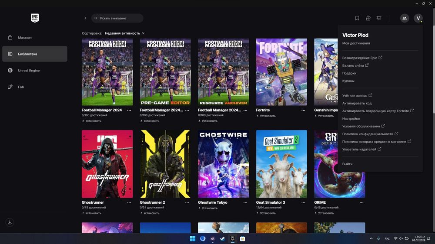Open Вознаграждения Epic link

(362, 58)
